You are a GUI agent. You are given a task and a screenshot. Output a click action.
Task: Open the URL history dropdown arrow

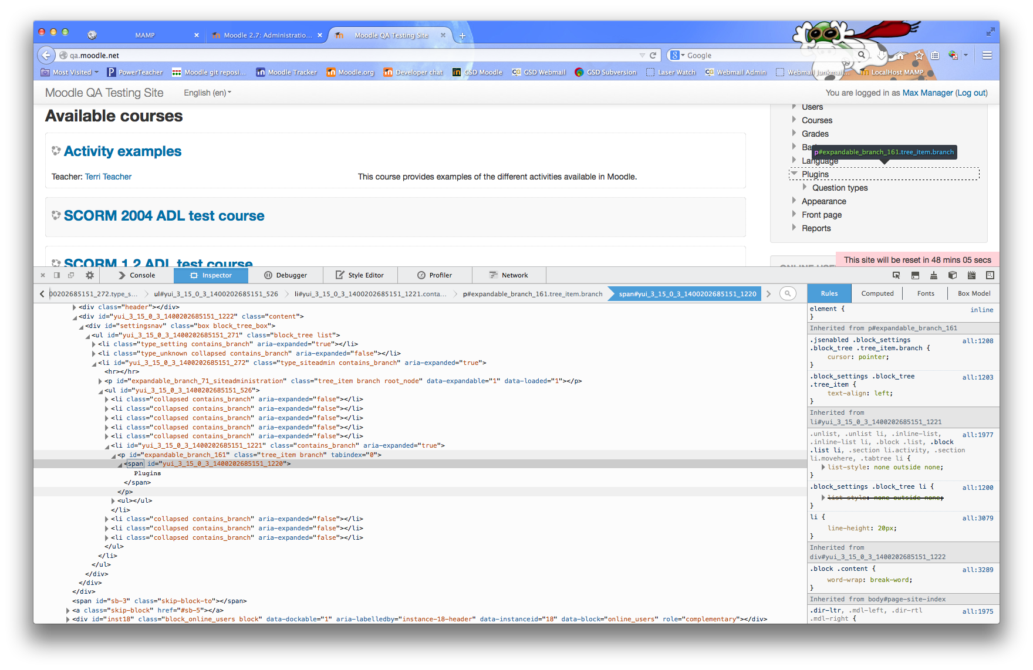click(642, 55)
